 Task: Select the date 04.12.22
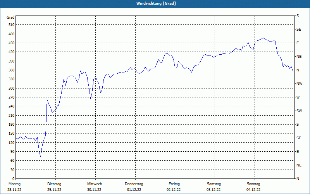pos(253,190)
